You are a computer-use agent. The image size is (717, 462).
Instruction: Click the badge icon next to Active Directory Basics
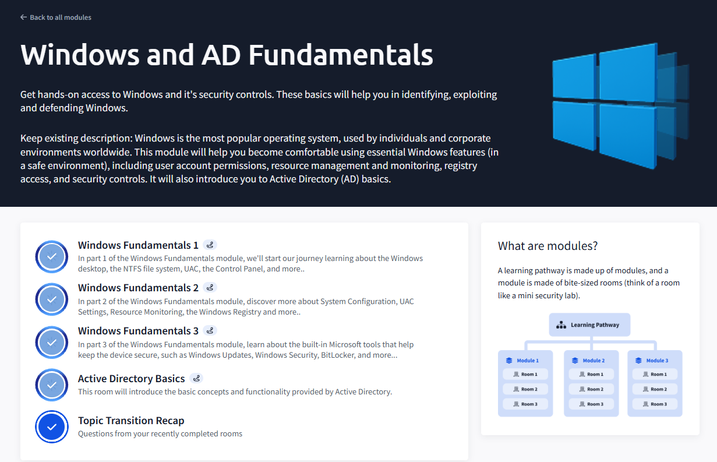click(x=197, y=379)
